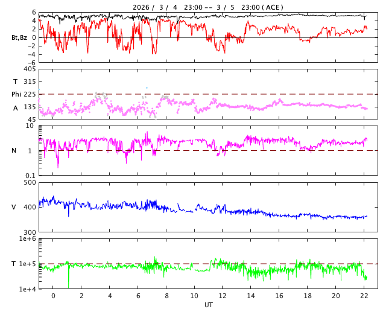Click the '( ACE )' text in title
386x309 pixels.
(x=273, y=7)
